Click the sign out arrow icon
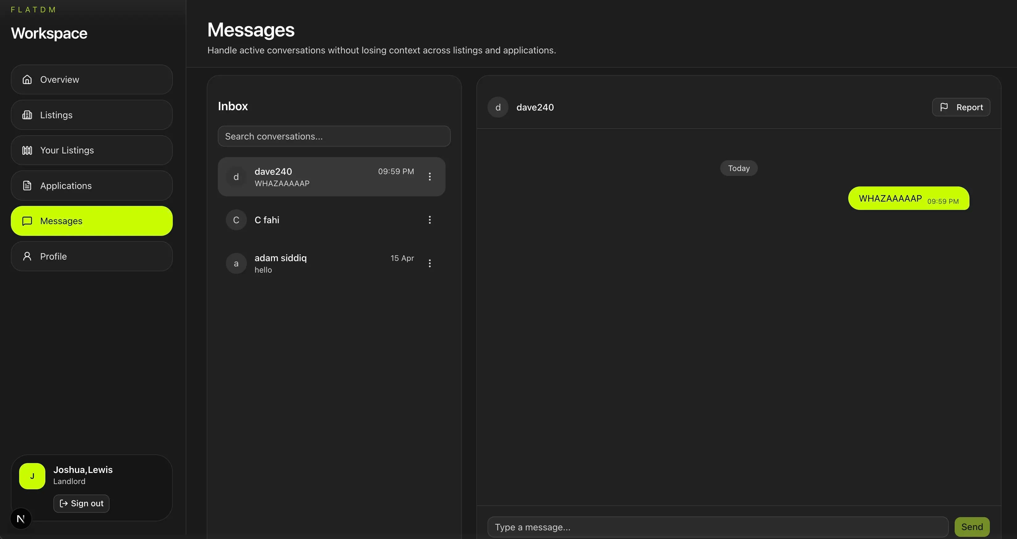Viewport: 1017px width, 539px height. [x=64, y=503]
